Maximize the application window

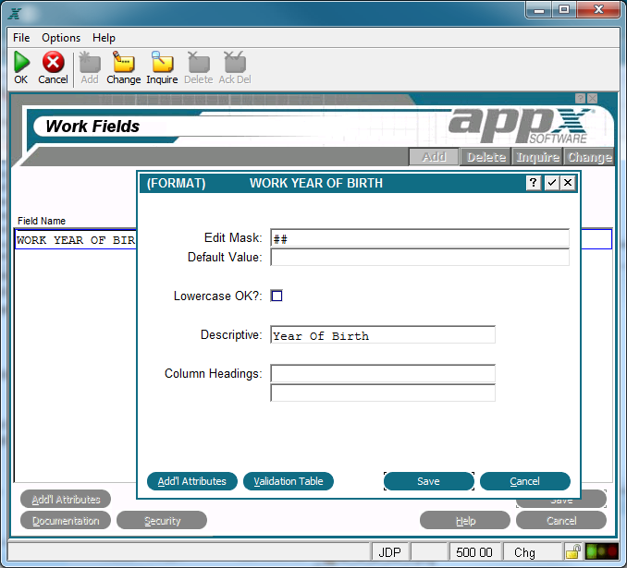pyautogui.click(x=564, y=9)
